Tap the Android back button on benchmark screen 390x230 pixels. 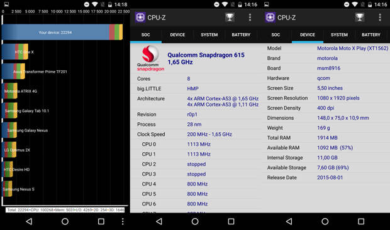[29, 221]
